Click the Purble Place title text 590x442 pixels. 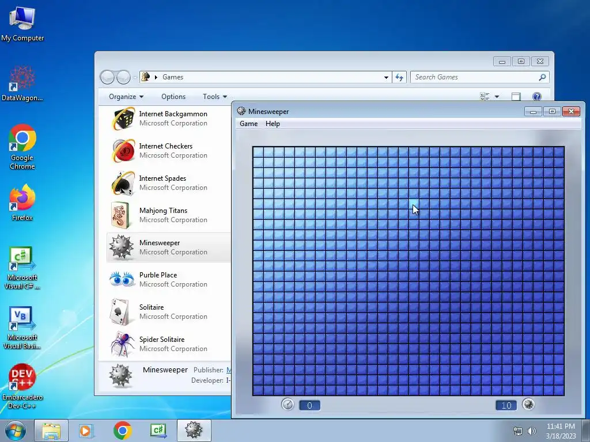tap(158, 275)
